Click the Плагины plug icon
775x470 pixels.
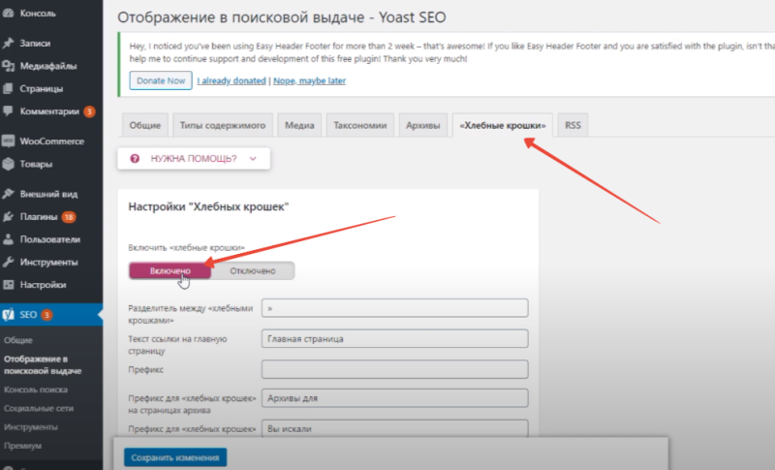pos(8,216)
